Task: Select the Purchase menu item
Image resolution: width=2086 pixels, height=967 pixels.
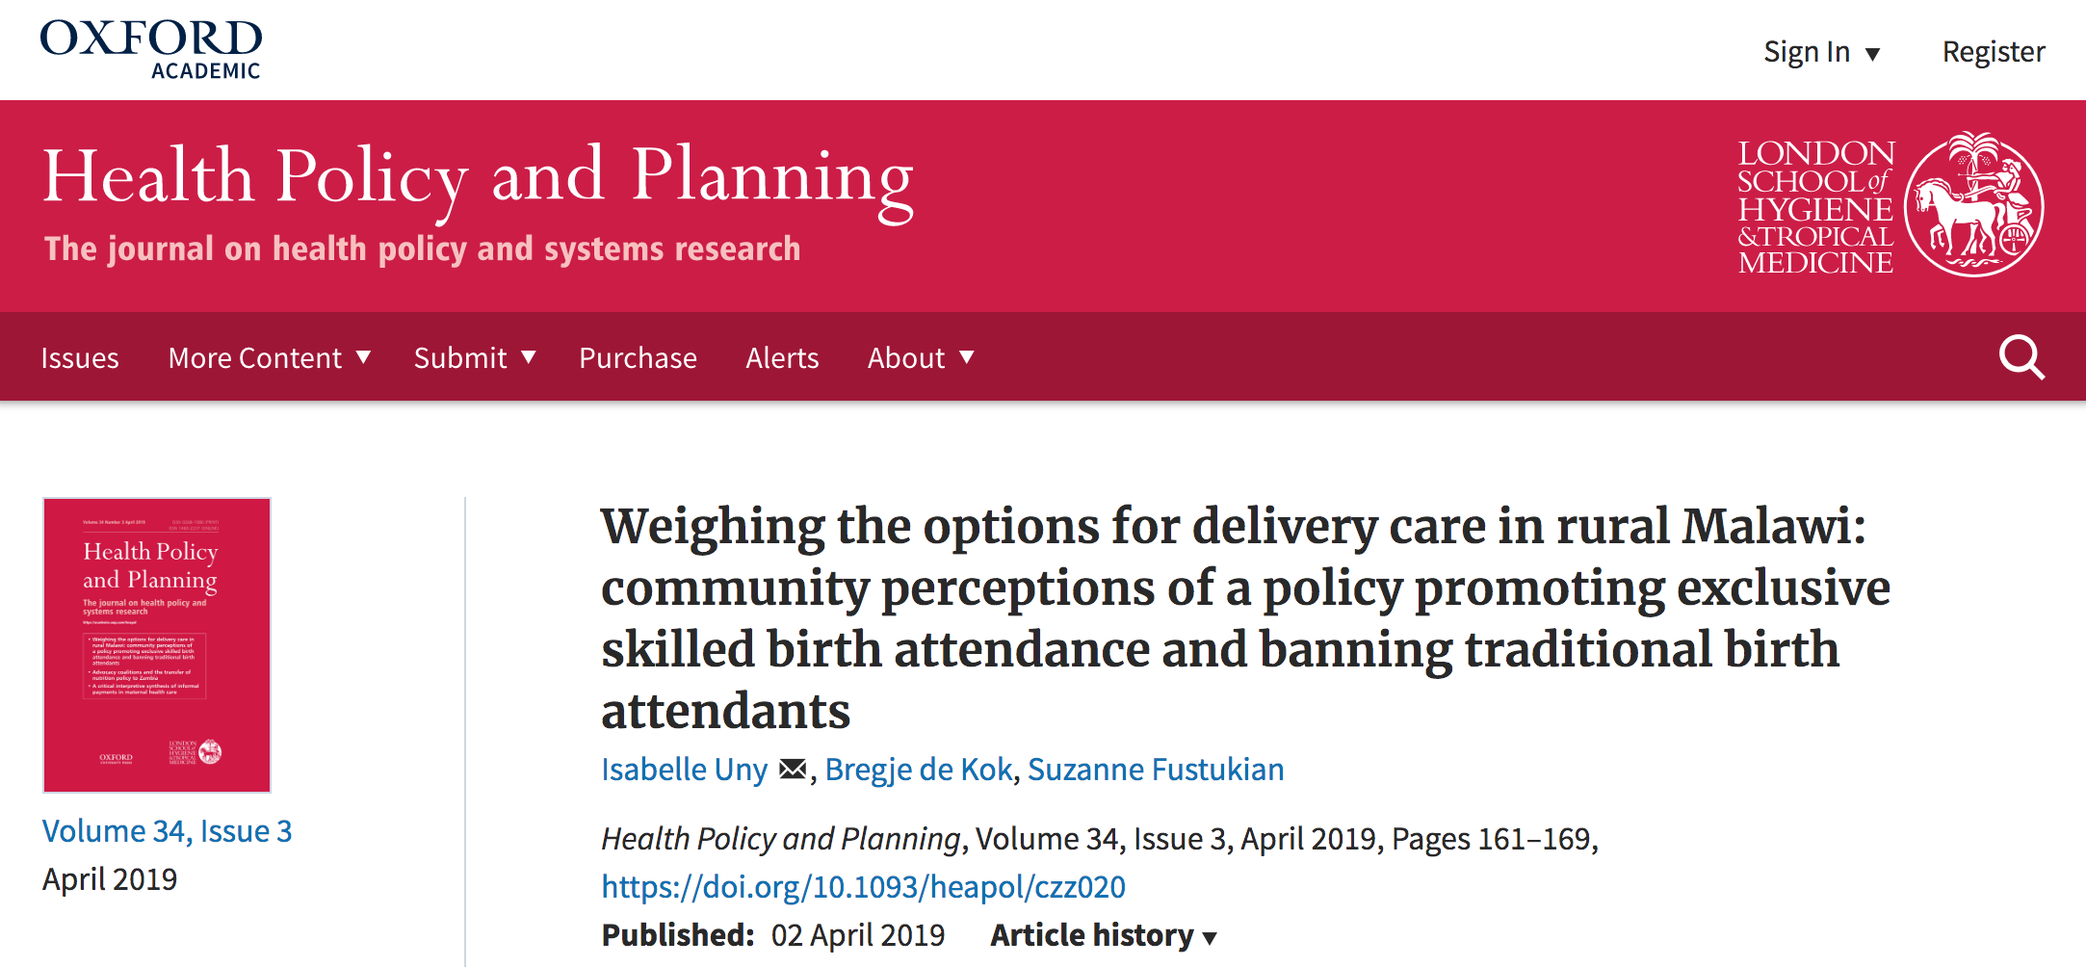Action: 638,358
